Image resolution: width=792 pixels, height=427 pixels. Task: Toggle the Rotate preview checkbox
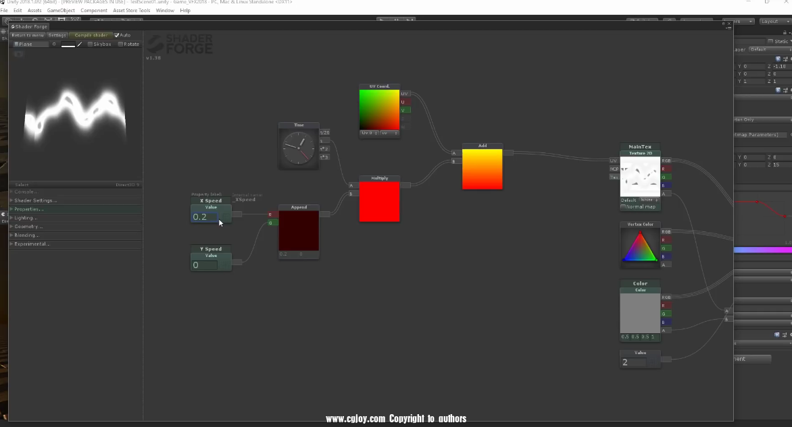[x=120, y=45]
